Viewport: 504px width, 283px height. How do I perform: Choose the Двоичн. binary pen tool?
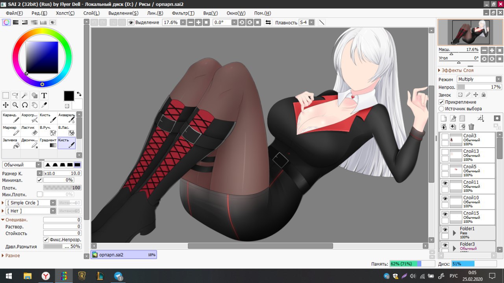pyautogui.click(x=30, y=143)
